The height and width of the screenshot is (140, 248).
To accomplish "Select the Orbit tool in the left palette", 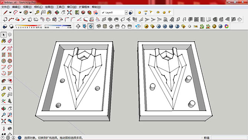I will click(x=4, y=109).
